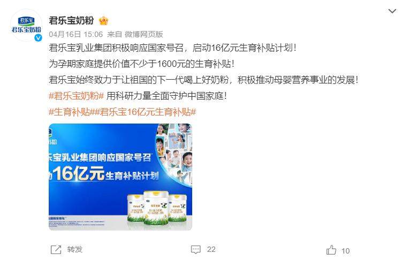Screen dimensions: 409x261
Task: Click the comment count 22
Action: (x=211, y=250)
